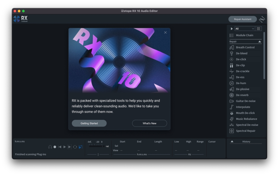This screenshot has height=175, width=279.
Task: Launch the Guitar De-noise module
Action: [245, 101]
